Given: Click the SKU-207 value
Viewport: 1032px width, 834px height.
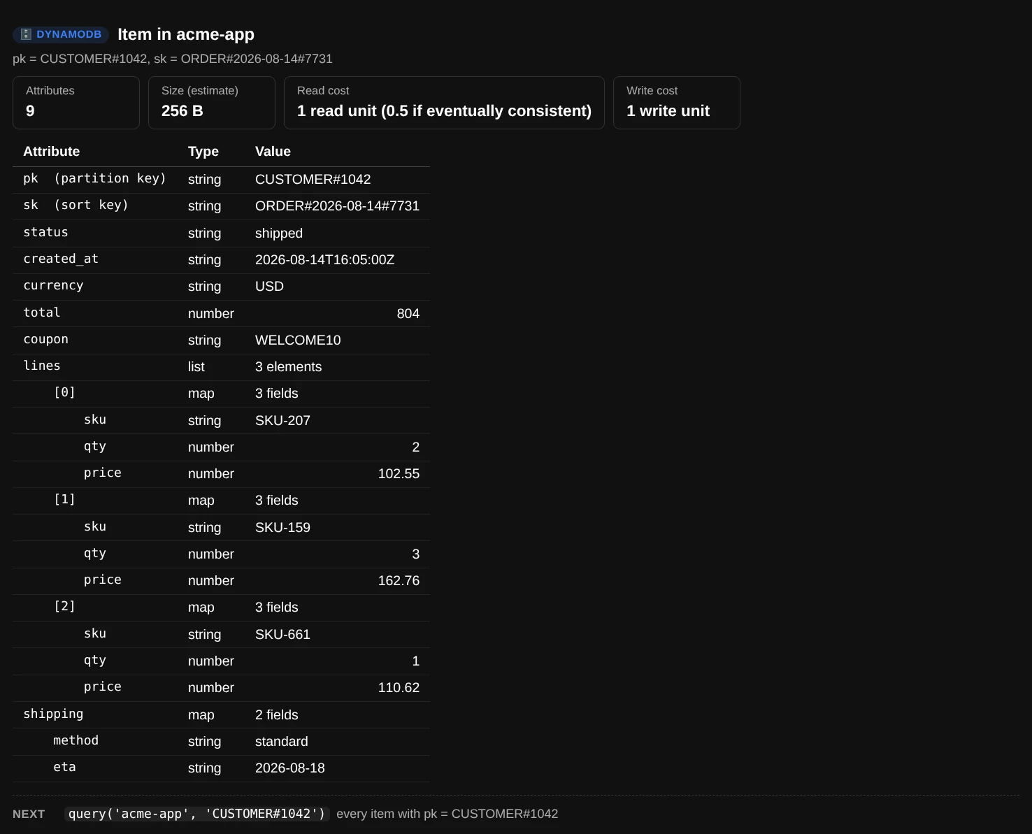Looking at the screenshot, I should coord(282,421).
